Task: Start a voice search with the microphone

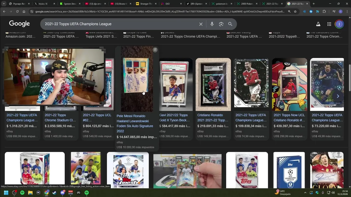Action: tap(212, 24)
